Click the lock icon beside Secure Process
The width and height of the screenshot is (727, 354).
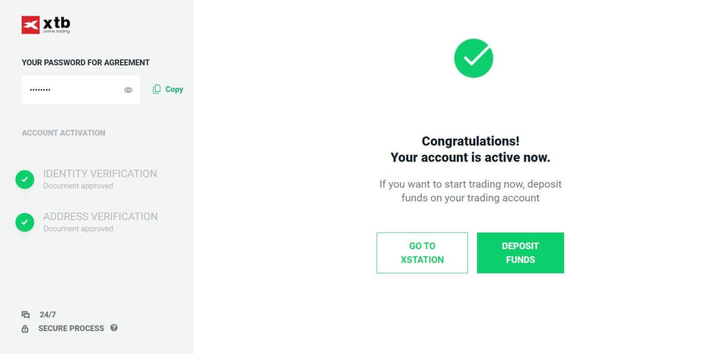(x=25, y=328)
